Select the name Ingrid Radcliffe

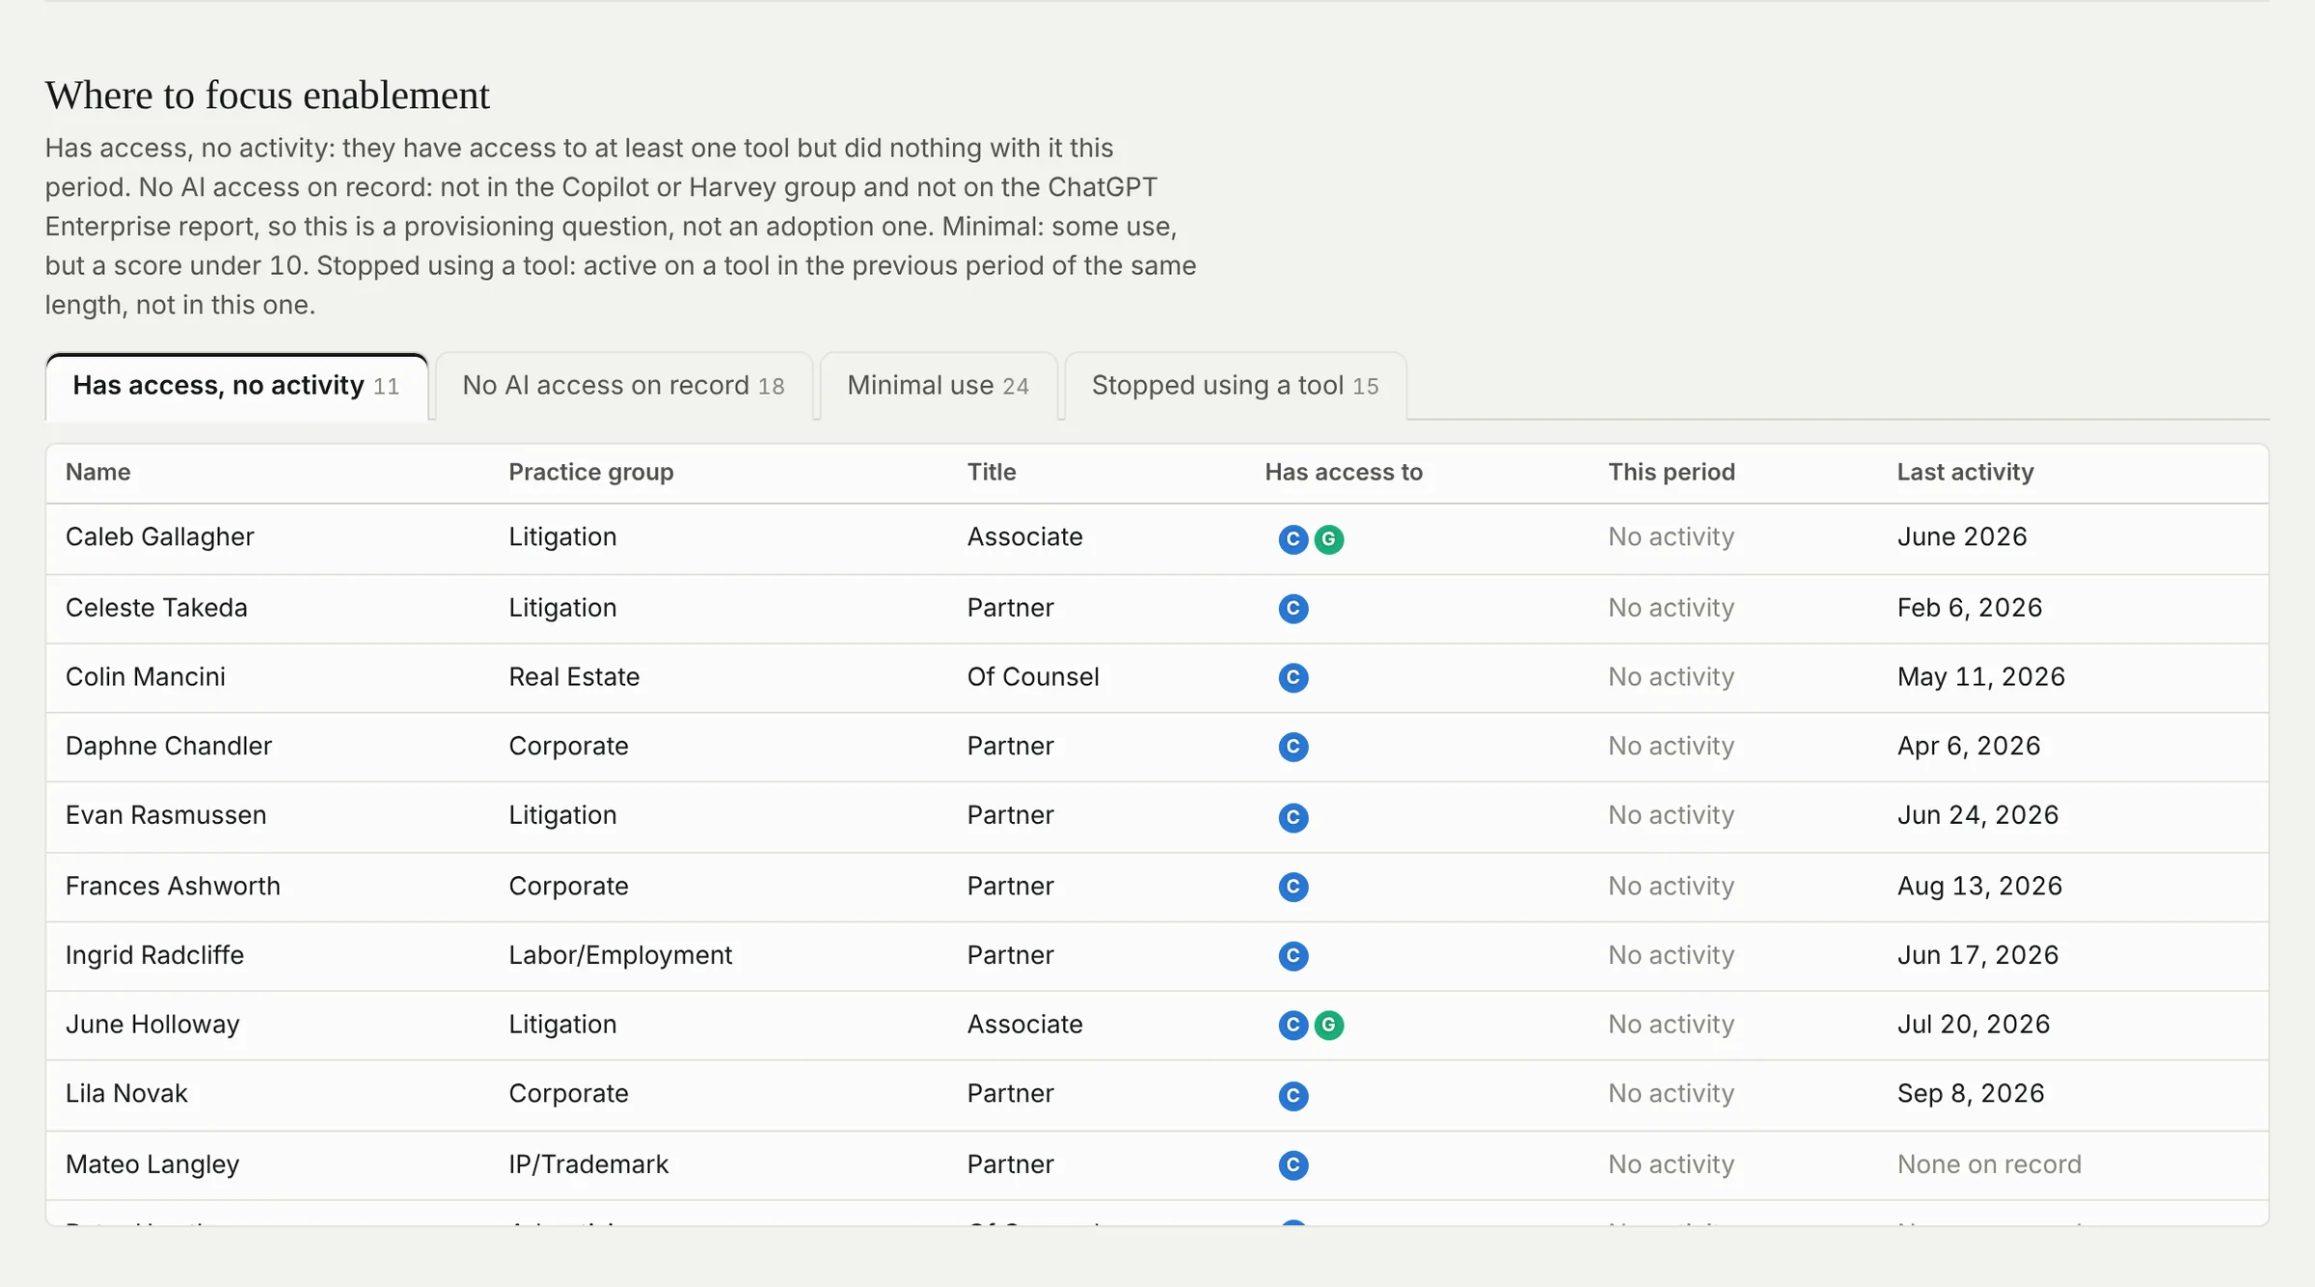(154, 955)
